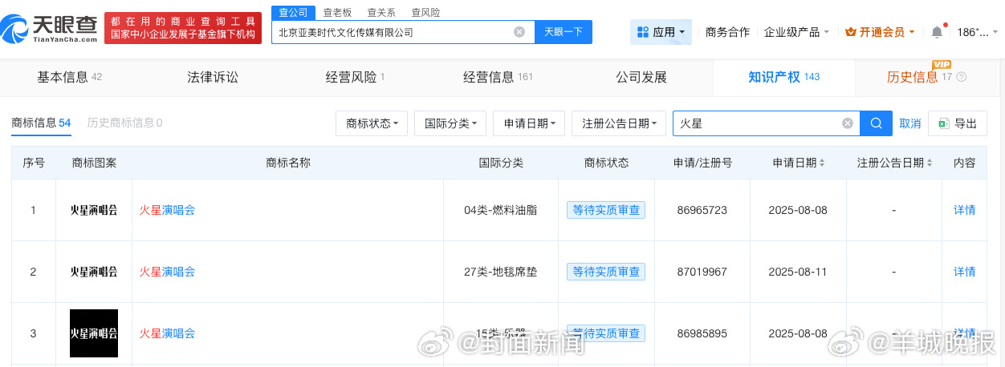
Task: Open 注册公告日期 filter dropdown
Action: click(619, 123)
